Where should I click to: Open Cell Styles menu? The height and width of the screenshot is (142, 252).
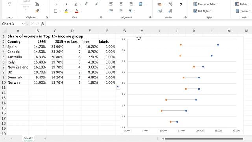pos(202,11)
